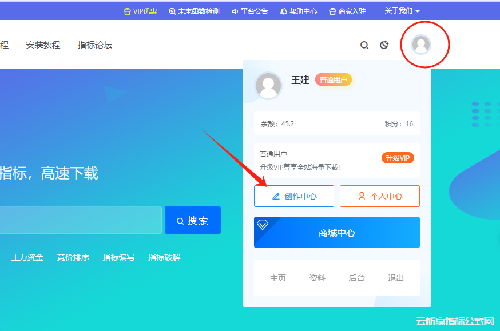This screenshot has width=500, height=331.
Task: Click the 升级VIP button
Action: [398, 158]
